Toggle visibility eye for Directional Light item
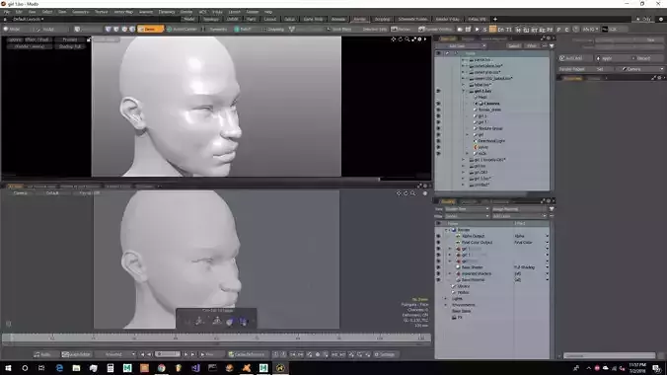 [x=438, y=141]
